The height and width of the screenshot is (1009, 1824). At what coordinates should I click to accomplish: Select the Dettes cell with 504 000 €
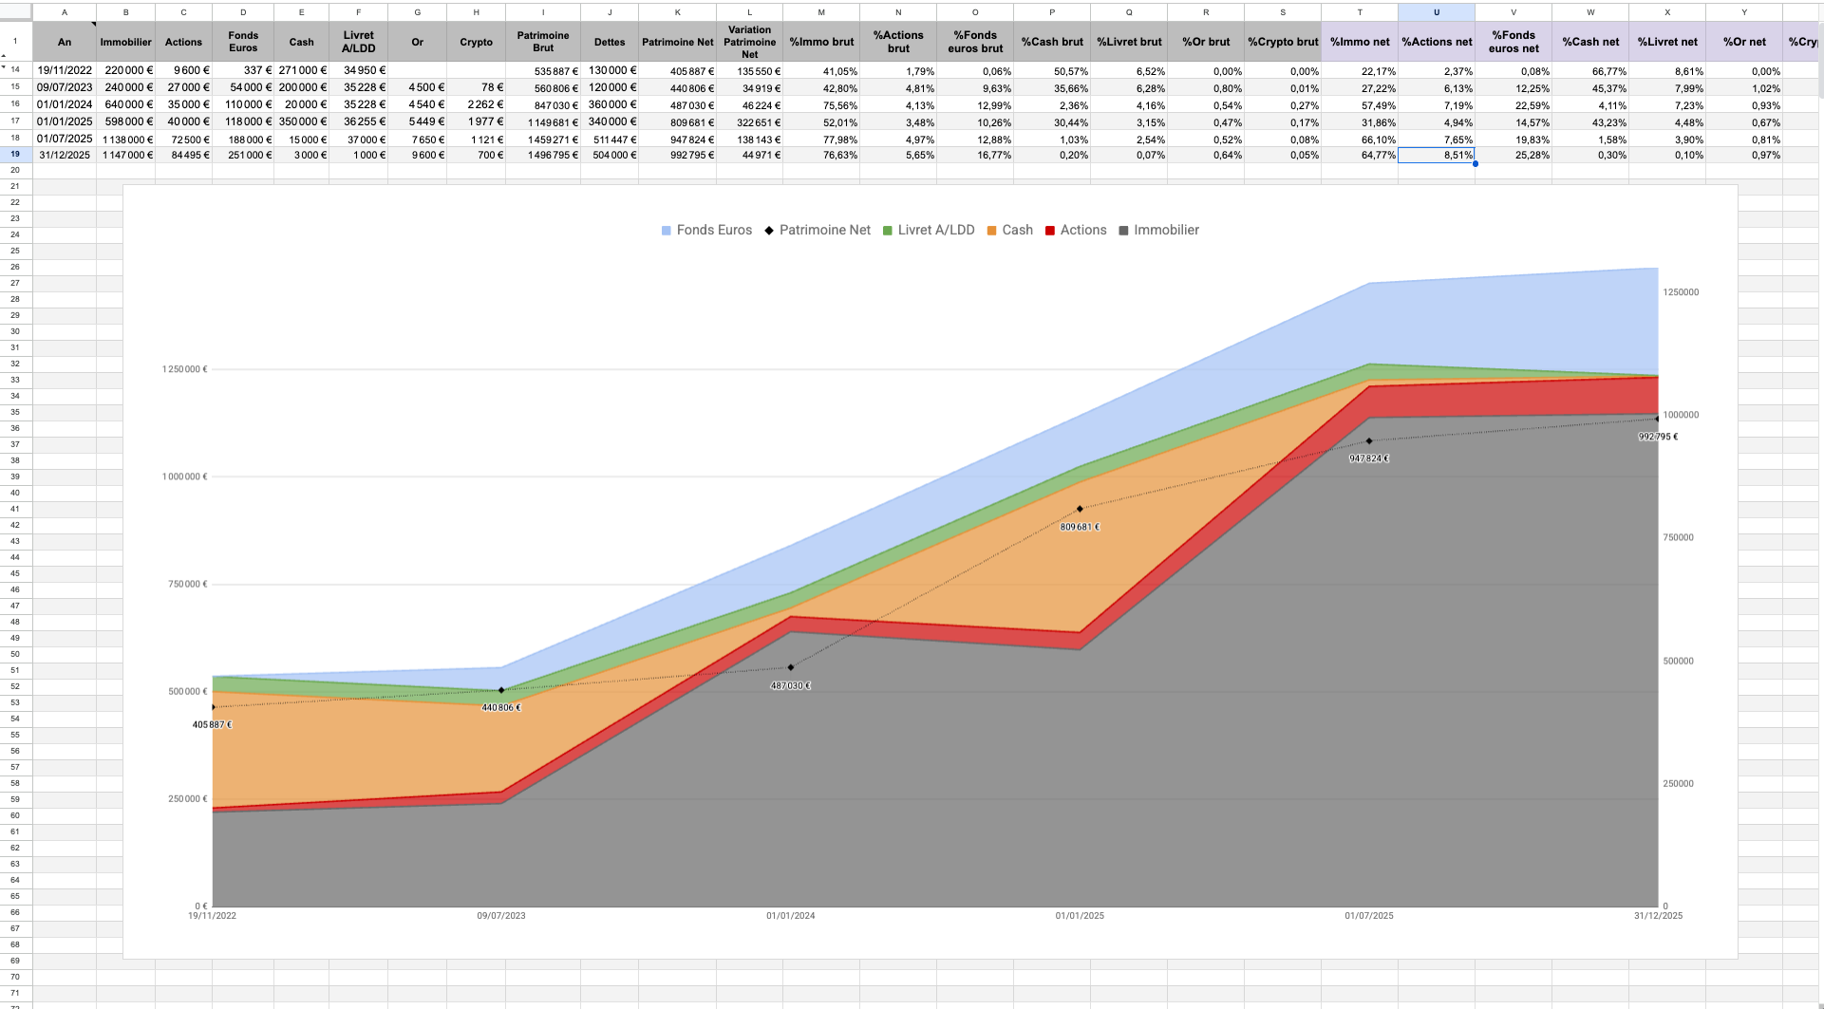point(609,156)
